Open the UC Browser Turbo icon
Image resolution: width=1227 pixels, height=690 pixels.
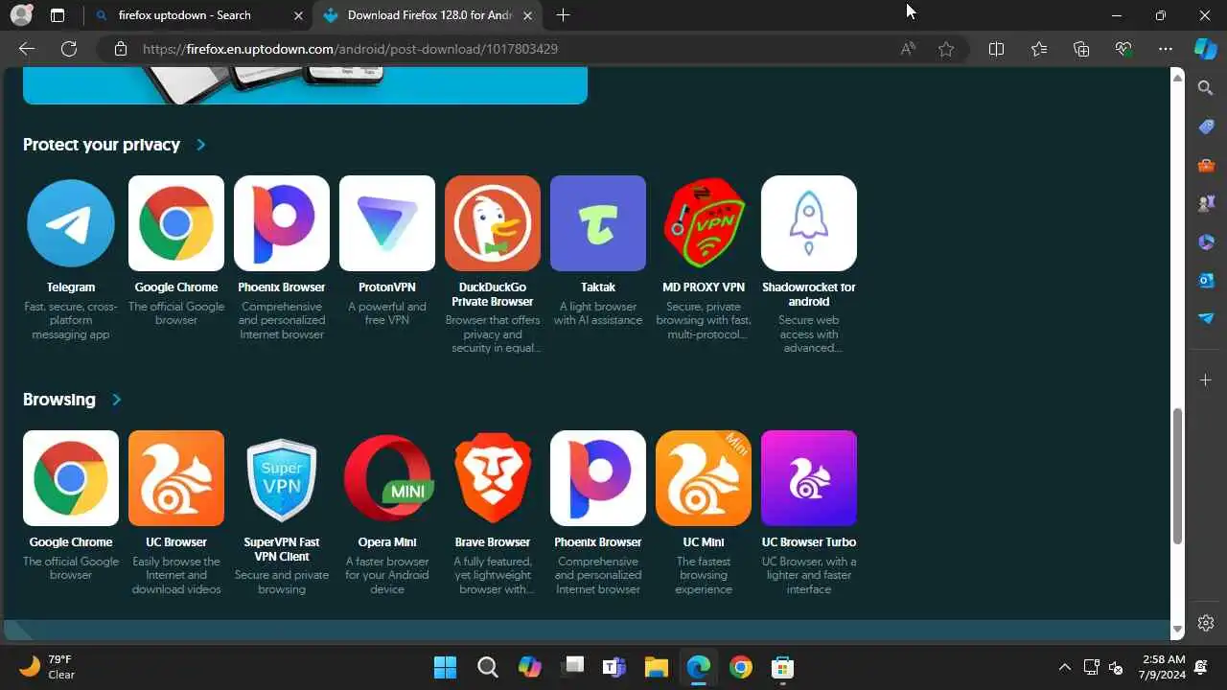pos(809,478)
